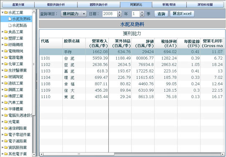Click the industry tree scrollbar down arrow
This screenshot has width=226, height=157.
(x=34, y=154)
